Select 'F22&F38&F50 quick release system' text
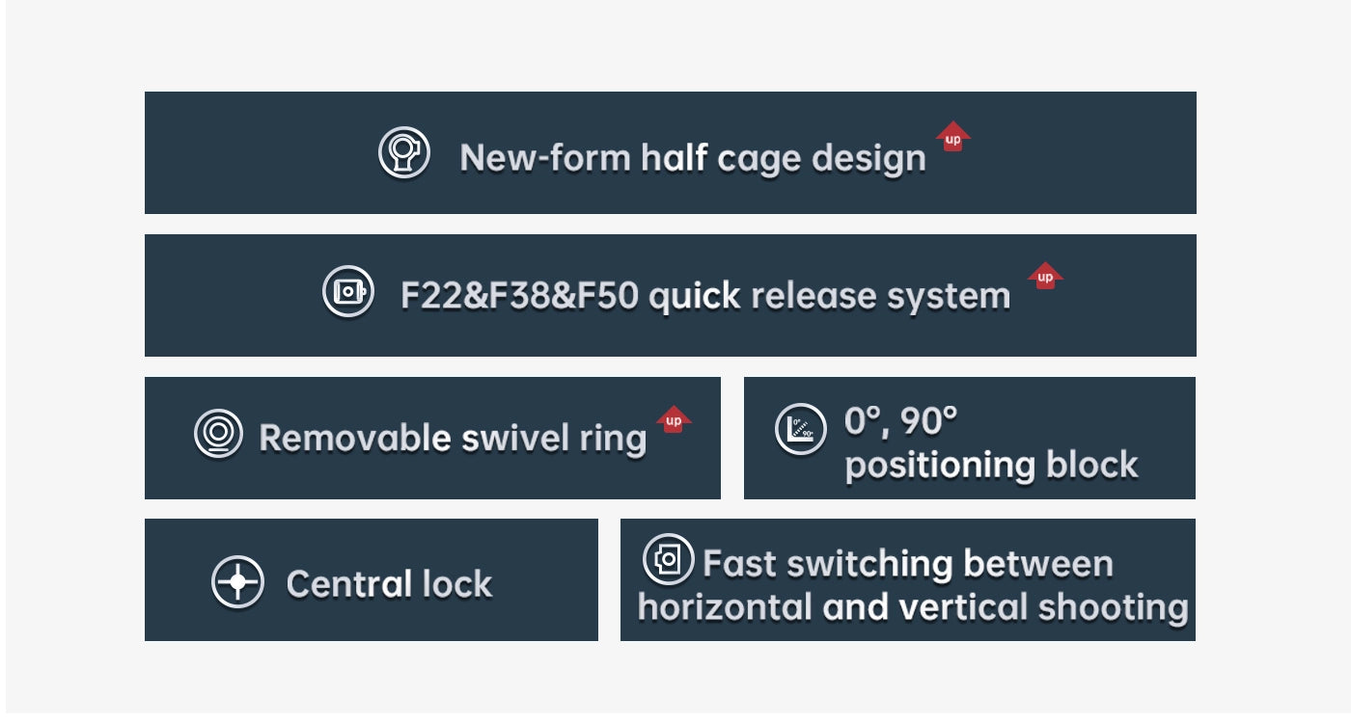The width and height of the screenshot is (1351, 723). pos(705,296)
